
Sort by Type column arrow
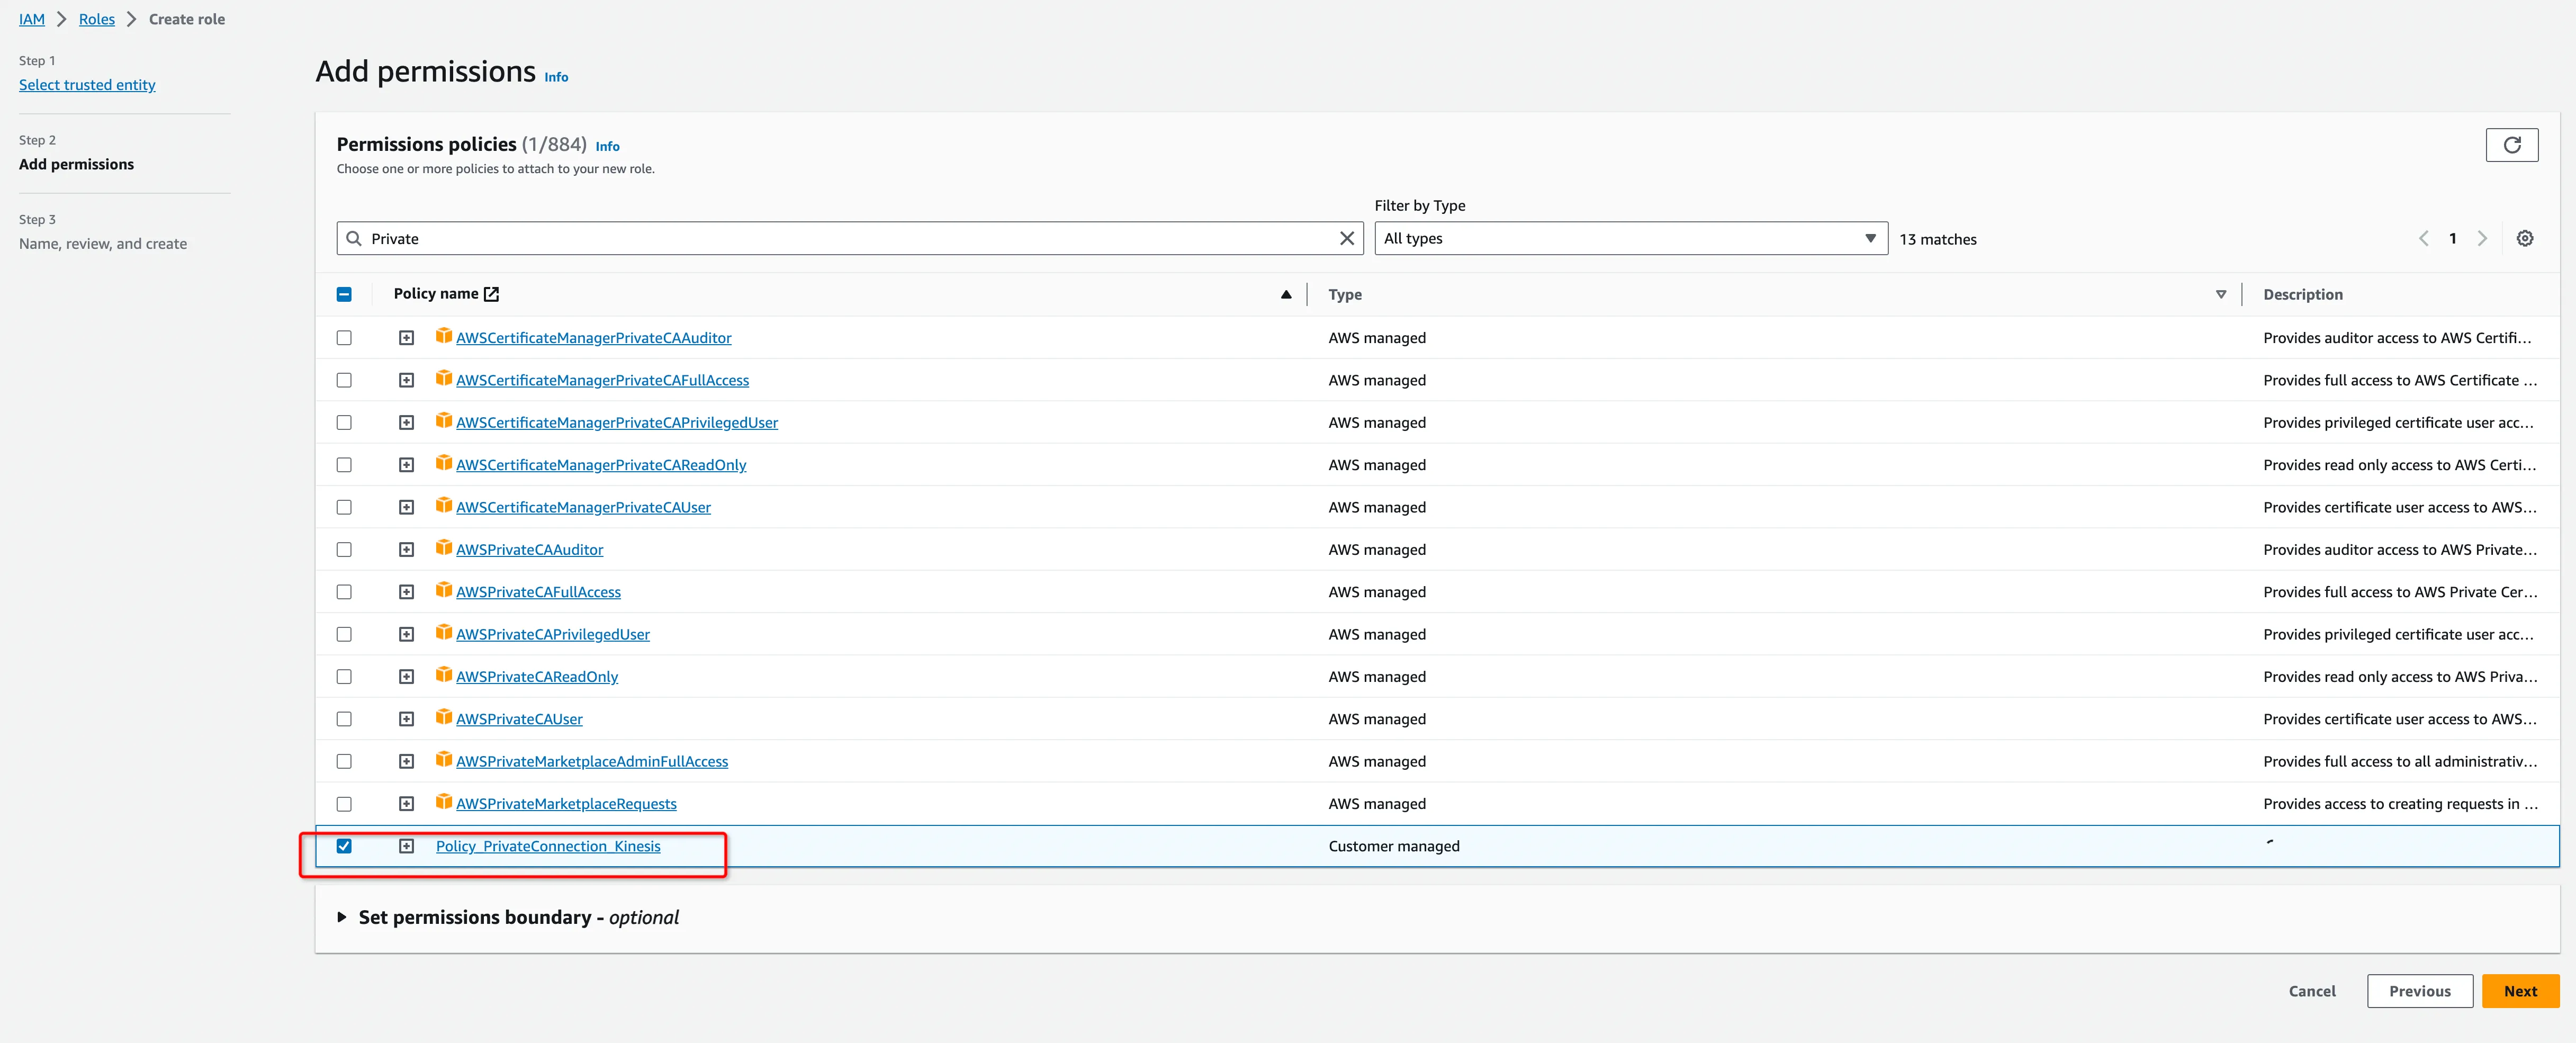click(x=2221, y=294)
